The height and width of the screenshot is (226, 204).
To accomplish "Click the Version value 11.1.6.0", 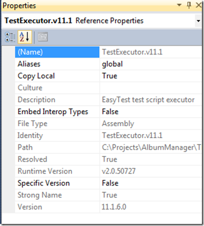I will 150,207.
